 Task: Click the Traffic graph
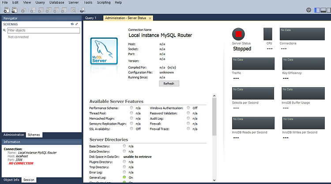[253, 63]
